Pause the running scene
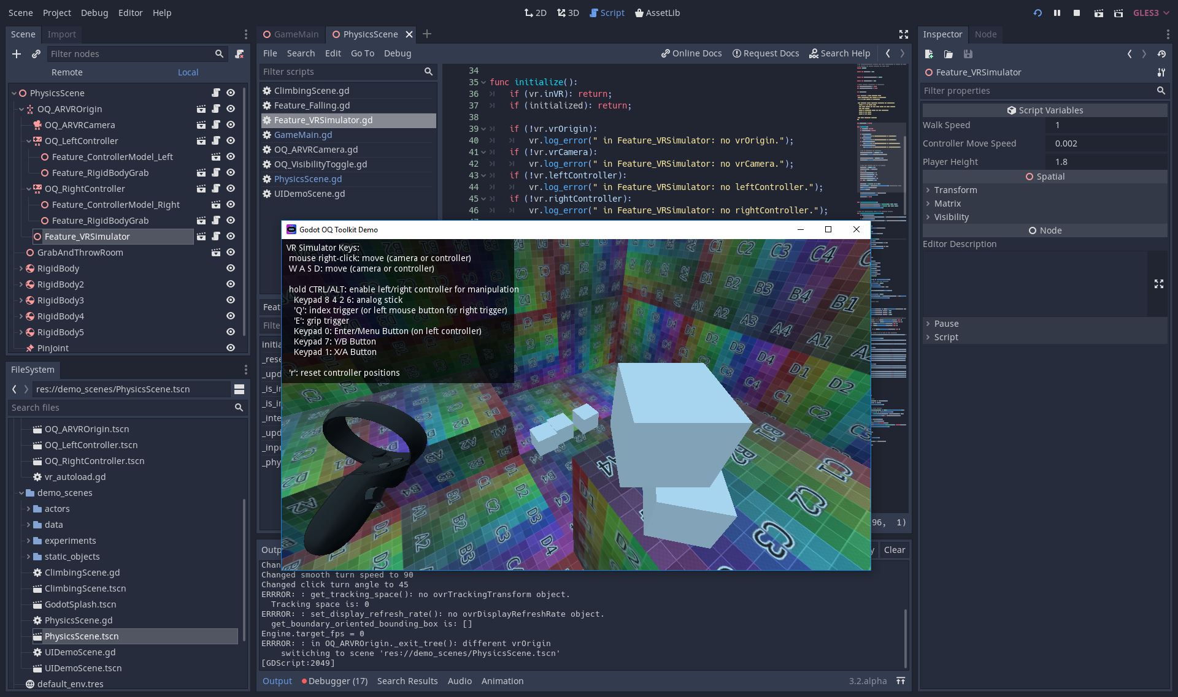 click(1057, 13)
